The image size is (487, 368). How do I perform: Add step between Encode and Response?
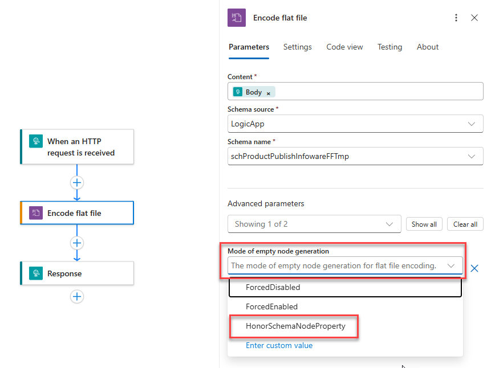point(77,243)
